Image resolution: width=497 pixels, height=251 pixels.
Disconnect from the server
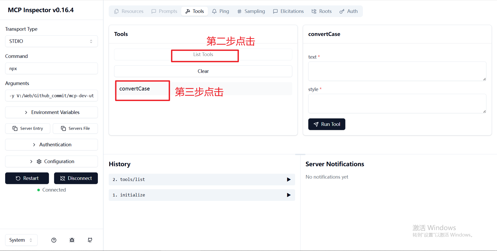[x=76, y=178]
